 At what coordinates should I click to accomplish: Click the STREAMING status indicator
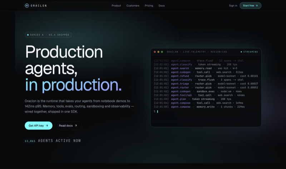(249, 52)
